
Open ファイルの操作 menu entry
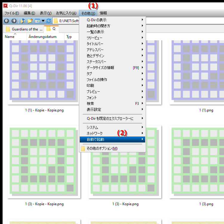point(112,80)
